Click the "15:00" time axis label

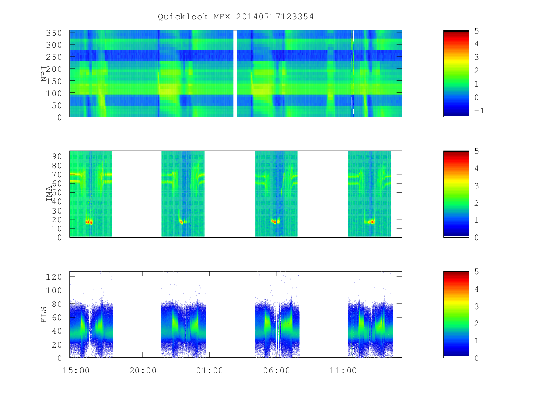[x=76, y=370]
